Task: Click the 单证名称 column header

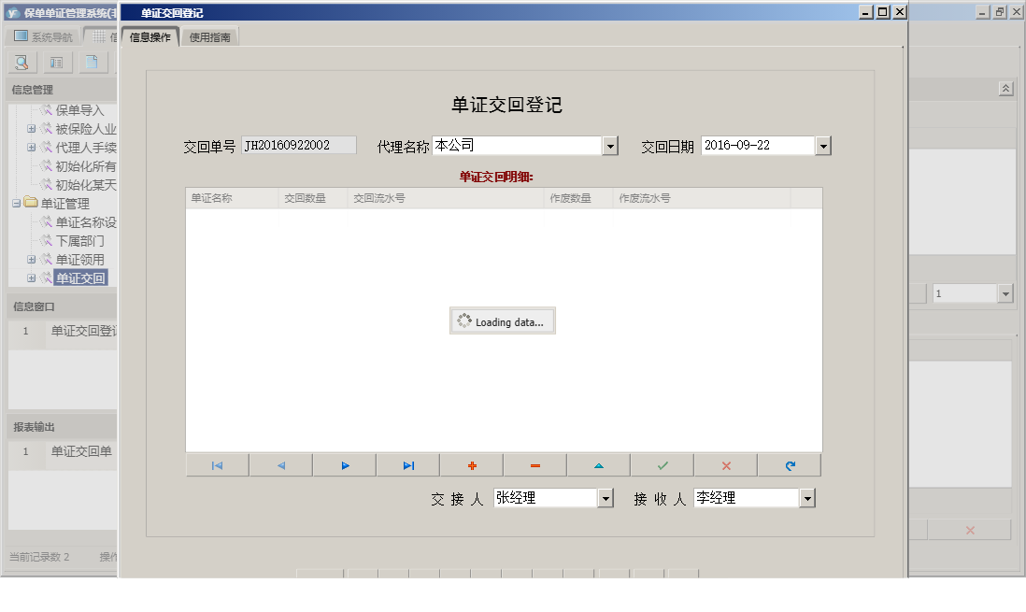Action: click(233, 198)
